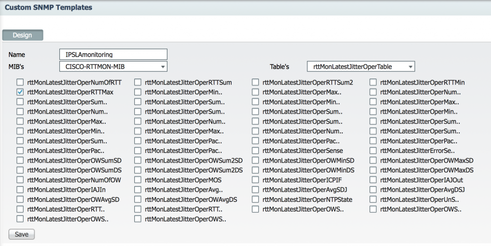
Task: Enable rttMonLatestJitterOperOWMaxDS checkbox
Action: pos(373,170)
